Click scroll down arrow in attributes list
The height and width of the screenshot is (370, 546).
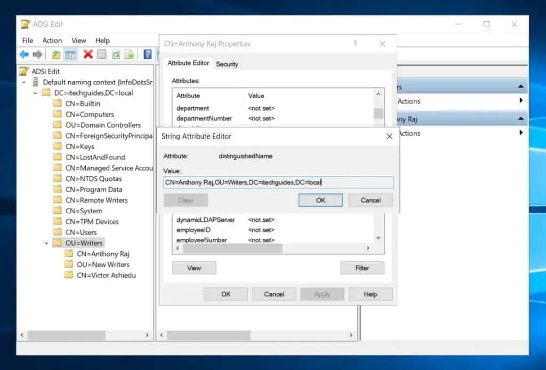click(378, 238)
